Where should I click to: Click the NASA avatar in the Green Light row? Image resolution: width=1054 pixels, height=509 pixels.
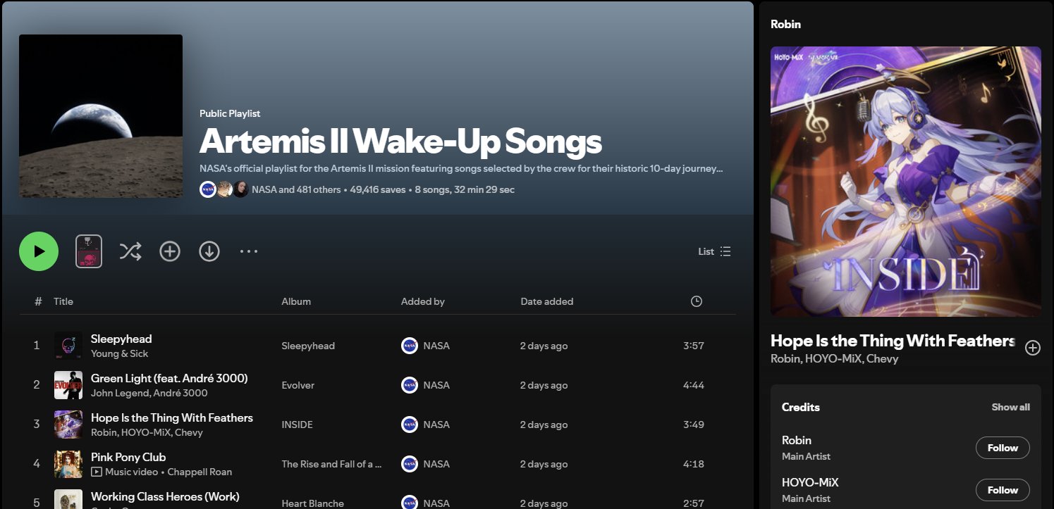click(x=409, y=385)
